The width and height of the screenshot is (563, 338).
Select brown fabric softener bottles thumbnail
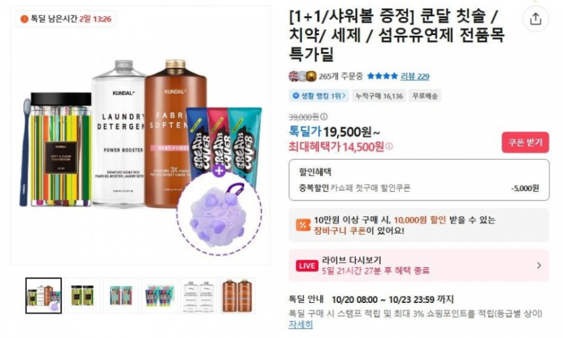click(237, 295)
